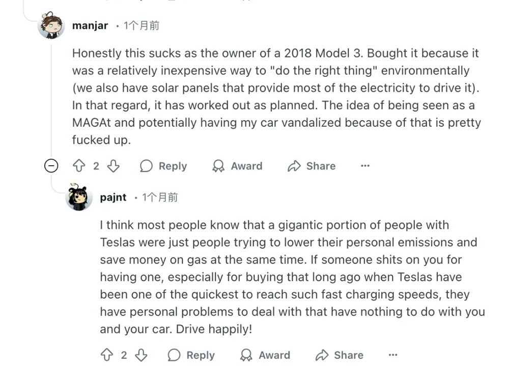
Task: Share manjar's comment
Action: click(312, 166)
